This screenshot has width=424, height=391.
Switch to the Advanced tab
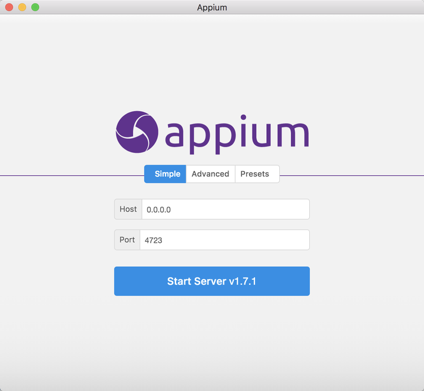[x=210, y=174]
